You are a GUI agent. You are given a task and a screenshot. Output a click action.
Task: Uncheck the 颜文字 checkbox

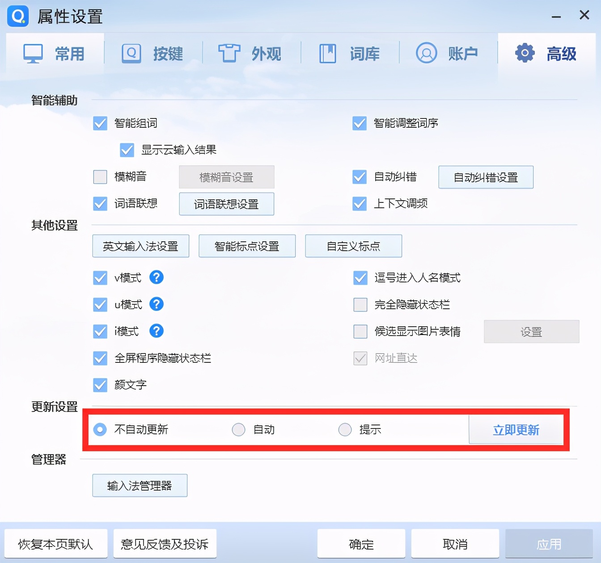click(100, 385)
